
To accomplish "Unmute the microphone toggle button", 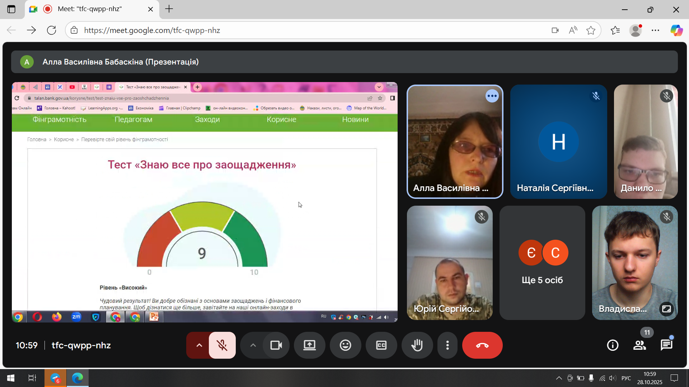I will tap(222, 345).
